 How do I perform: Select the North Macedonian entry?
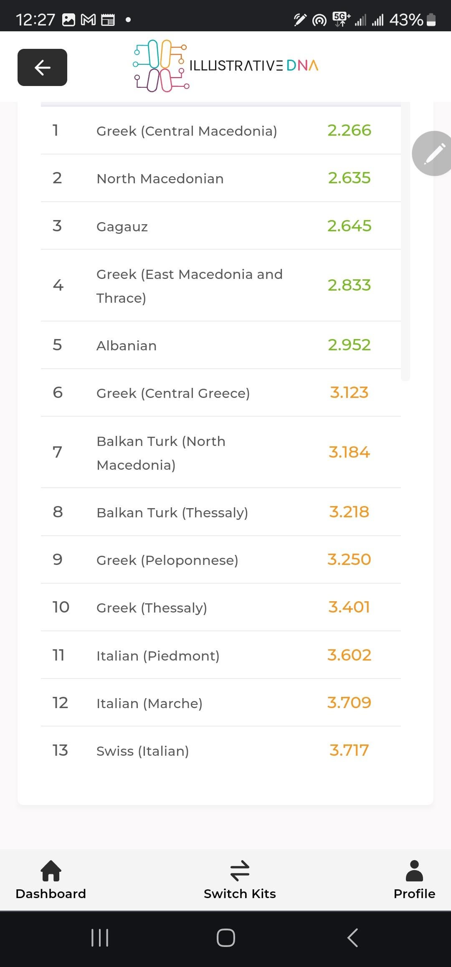[221, 178]
